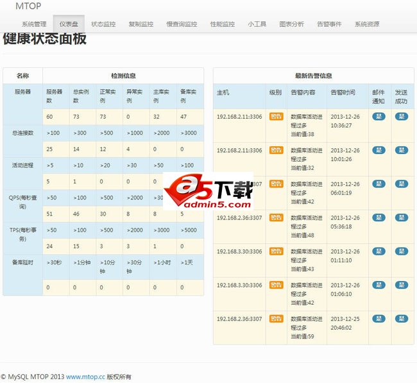Click the alert time 2013-12-25 20:46:02

click(345, 323)
